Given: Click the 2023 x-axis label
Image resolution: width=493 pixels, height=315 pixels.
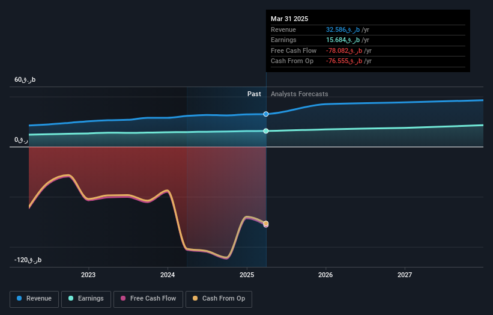Looking at the screenshot, I should pos(88,275).
